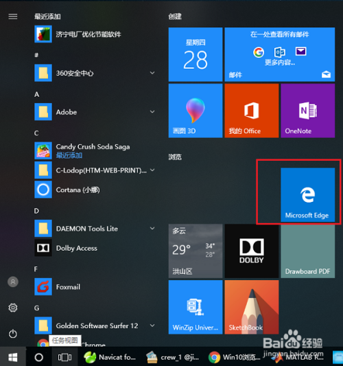This screenshot has height=366, width=343.
Task: Open Foxmail from the app list
Action: point(95,286)
